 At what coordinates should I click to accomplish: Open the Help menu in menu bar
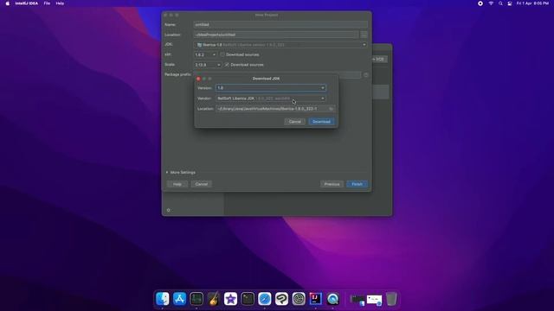click(x=60, y=3)
